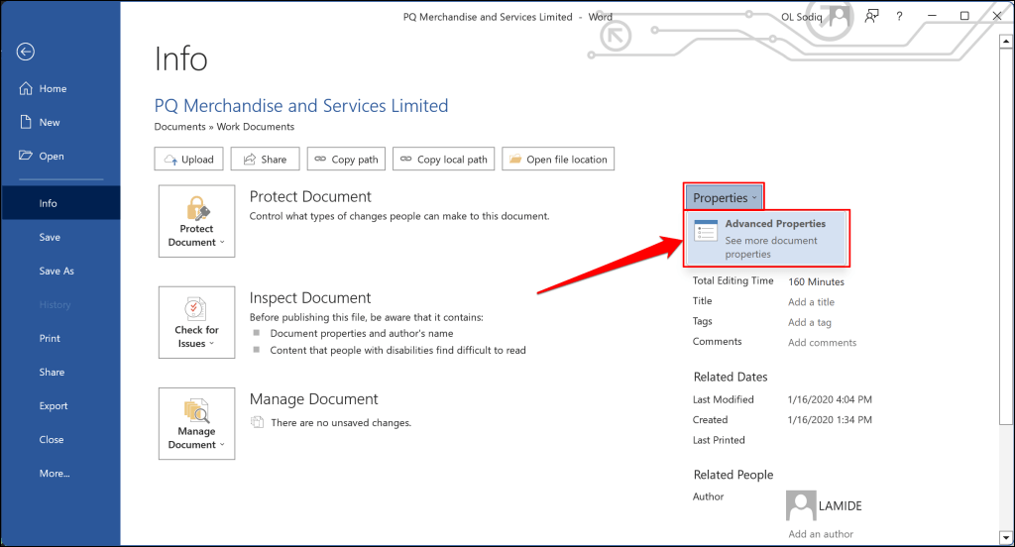
Task: Click the Upload button
Action: 188,160
